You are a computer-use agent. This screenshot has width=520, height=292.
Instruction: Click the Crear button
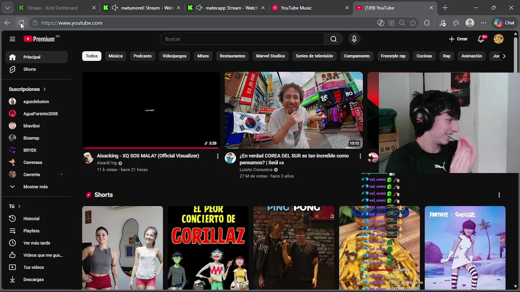coord(458,39)
